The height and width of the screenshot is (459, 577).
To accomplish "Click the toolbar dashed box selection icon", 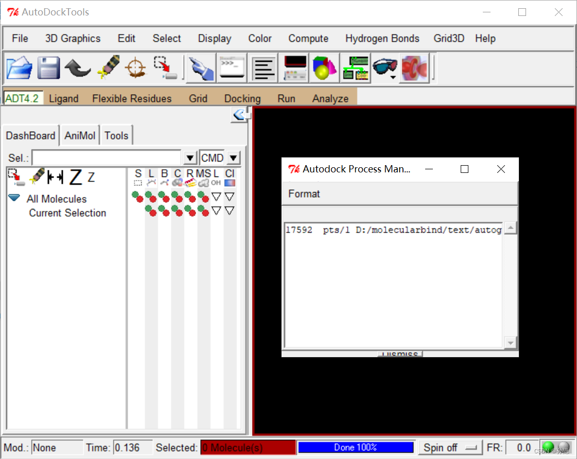I will tap(165, 68).
